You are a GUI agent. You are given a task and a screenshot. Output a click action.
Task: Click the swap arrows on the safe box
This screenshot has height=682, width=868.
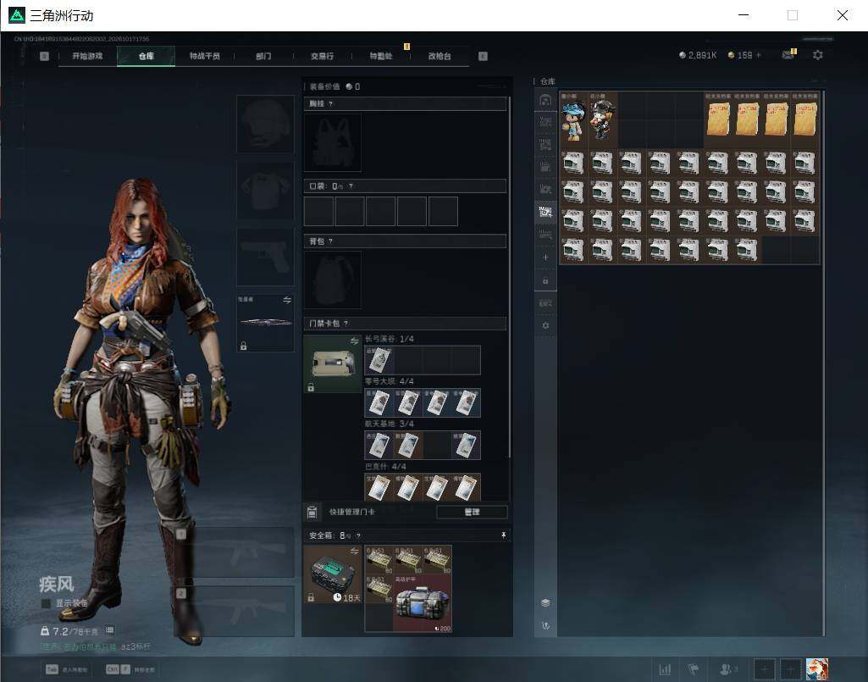354,552
